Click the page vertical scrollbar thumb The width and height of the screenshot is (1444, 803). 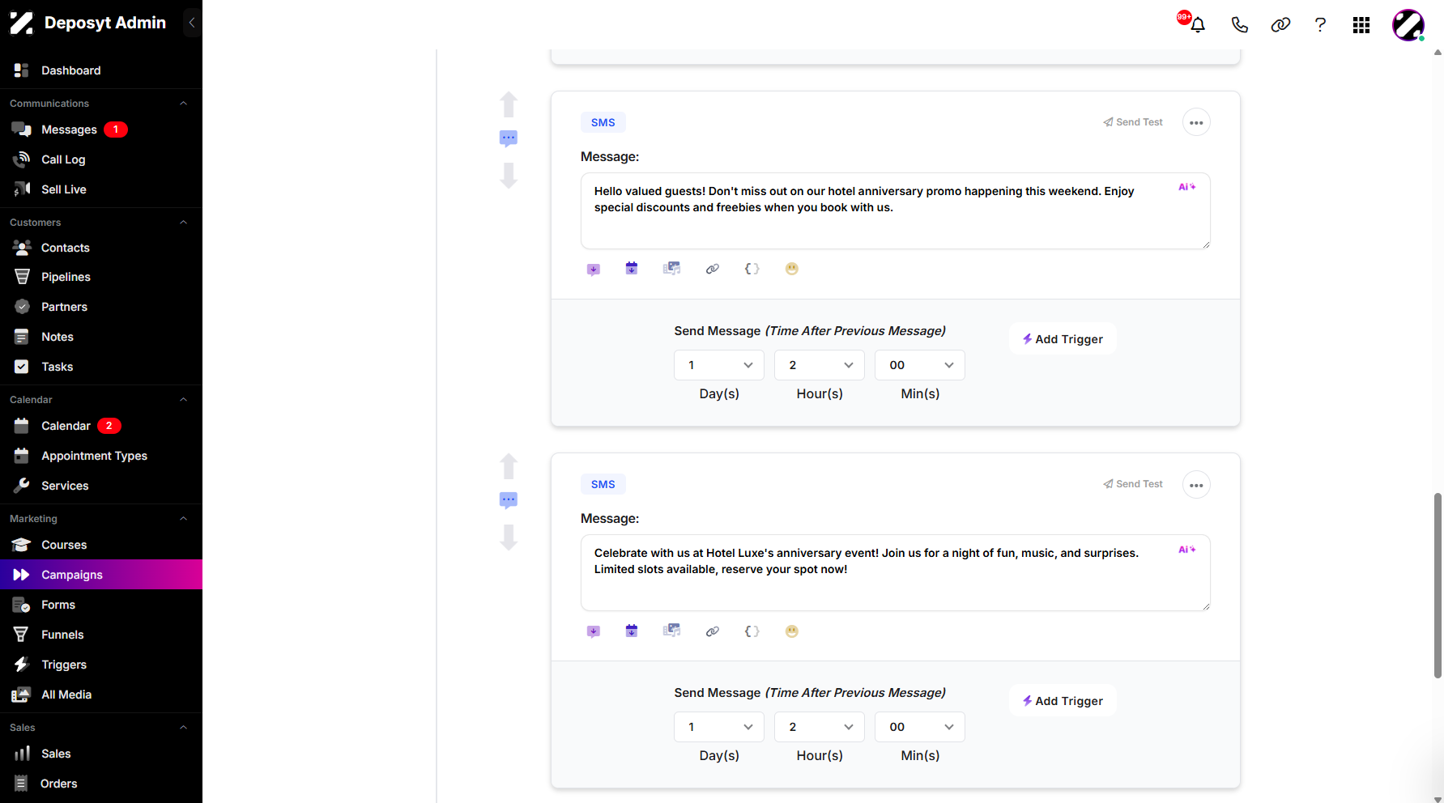point(1438,585)
